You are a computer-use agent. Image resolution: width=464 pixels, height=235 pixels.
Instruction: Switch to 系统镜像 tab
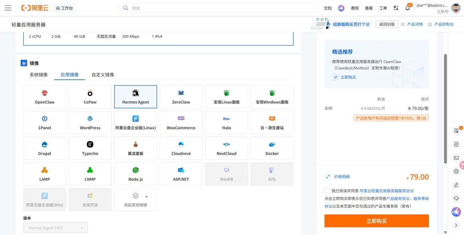tap(38, 75)
